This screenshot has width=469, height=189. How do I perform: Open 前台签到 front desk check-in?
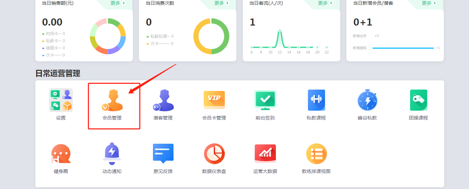pos(265,100)
